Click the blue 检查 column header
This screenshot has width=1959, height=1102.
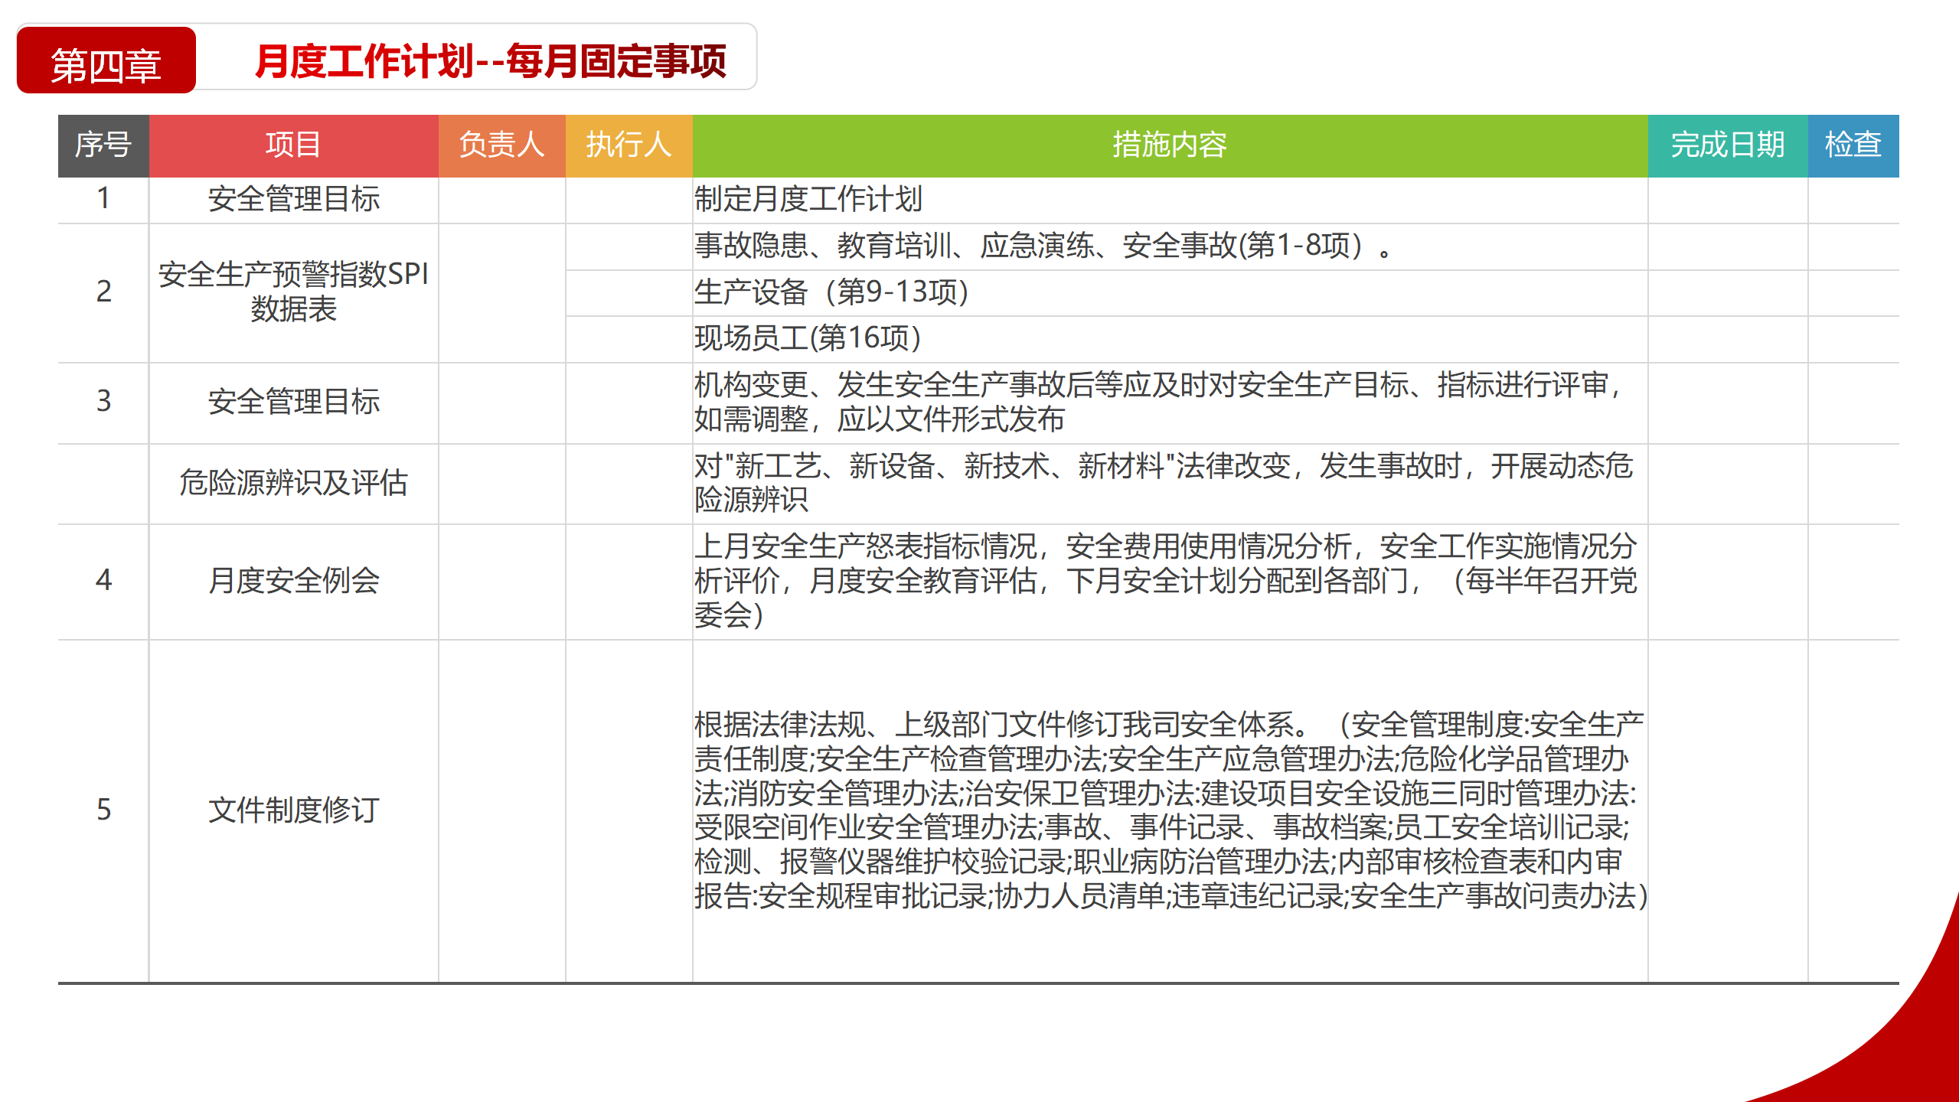[1853, 145]
